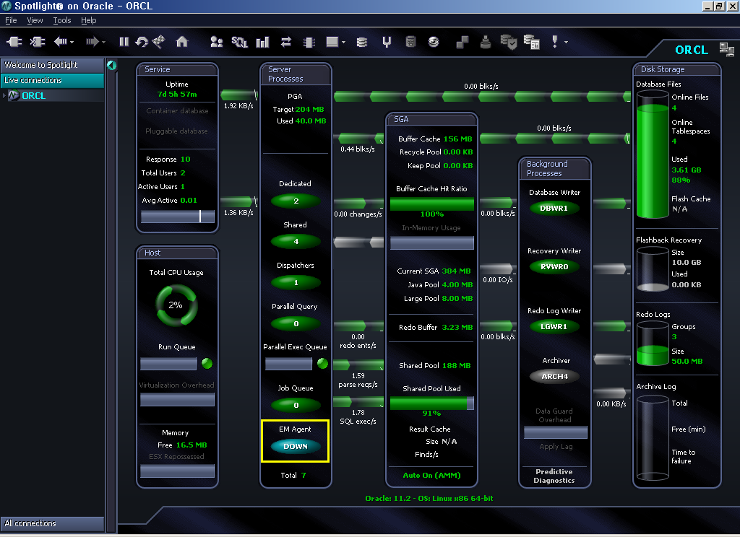This screenshot has height=537, width=740.
Task: Open the bar chart Activity icon
Action: click(x=262, y=42)
